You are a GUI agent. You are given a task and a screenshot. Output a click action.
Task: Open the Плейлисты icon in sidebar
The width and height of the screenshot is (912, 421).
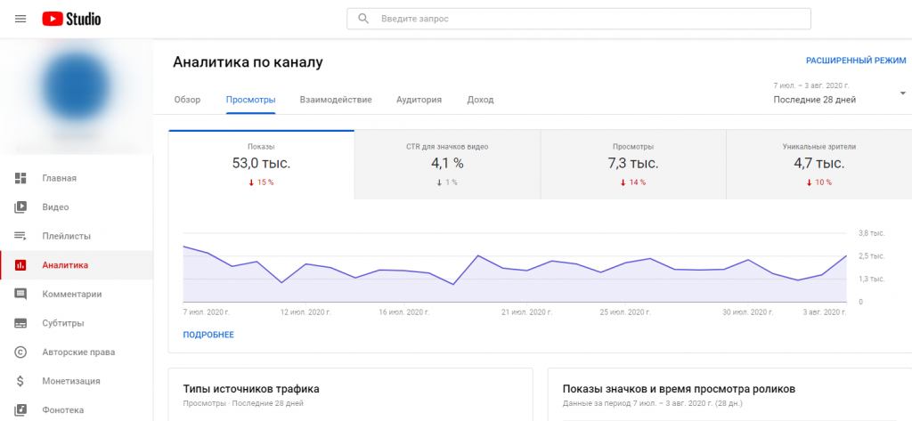pos(20,236)
